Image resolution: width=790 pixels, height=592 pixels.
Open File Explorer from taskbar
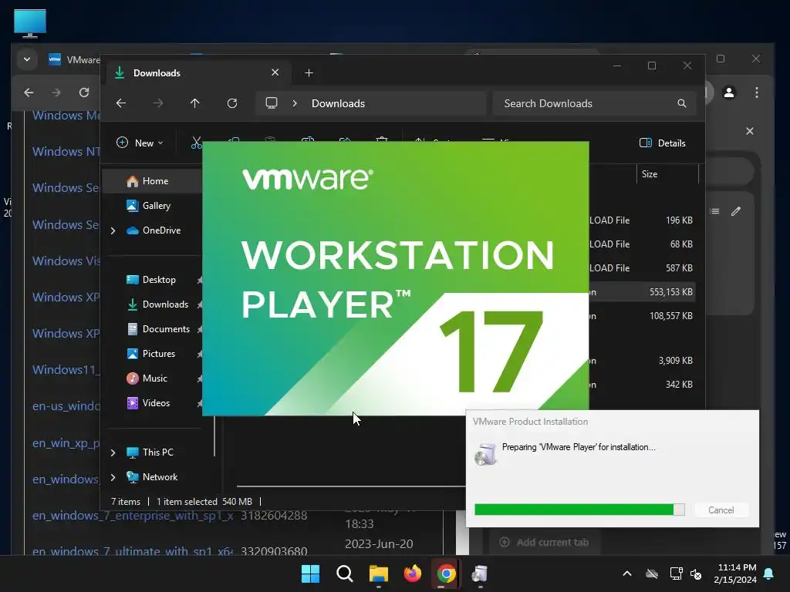[378, 573]
